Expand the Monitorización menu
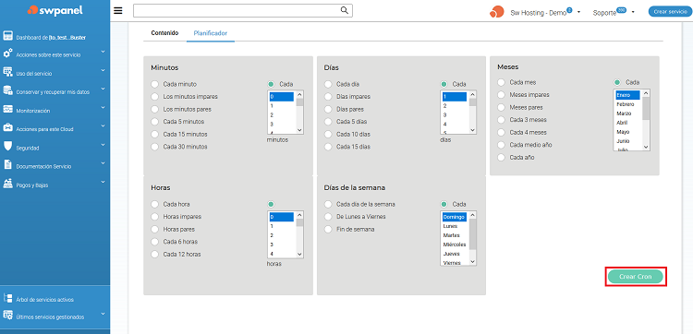 point(103,107)
